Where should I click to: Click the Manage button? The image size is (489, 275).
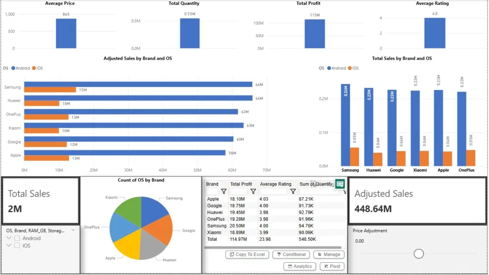[329, 254]
